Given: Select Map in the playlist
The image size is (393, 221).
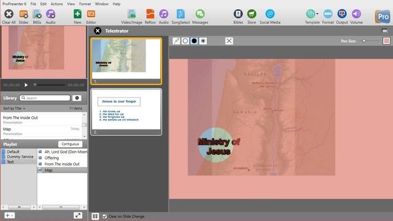Looking at the screenshot, I should pyautogui.click(x=63, y=170).
